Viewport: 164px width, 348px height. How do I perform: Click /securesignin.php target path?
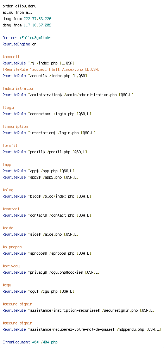120,311
